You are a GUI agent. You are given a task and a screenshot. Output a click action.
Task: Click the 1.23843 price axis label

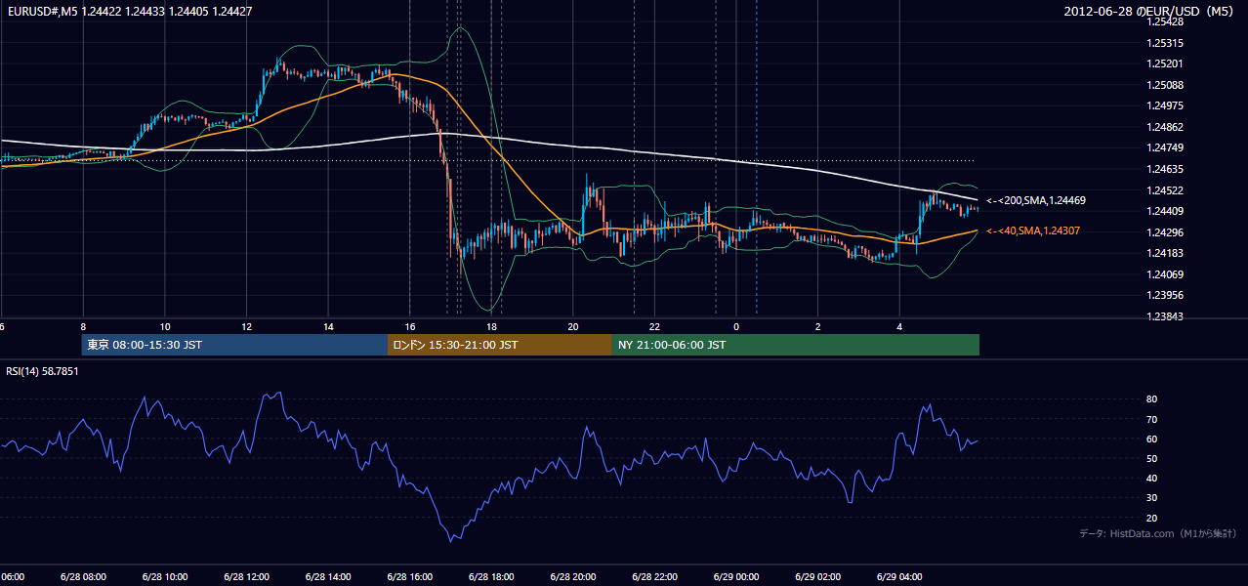pyautogui.click(x=1165, y=316)
